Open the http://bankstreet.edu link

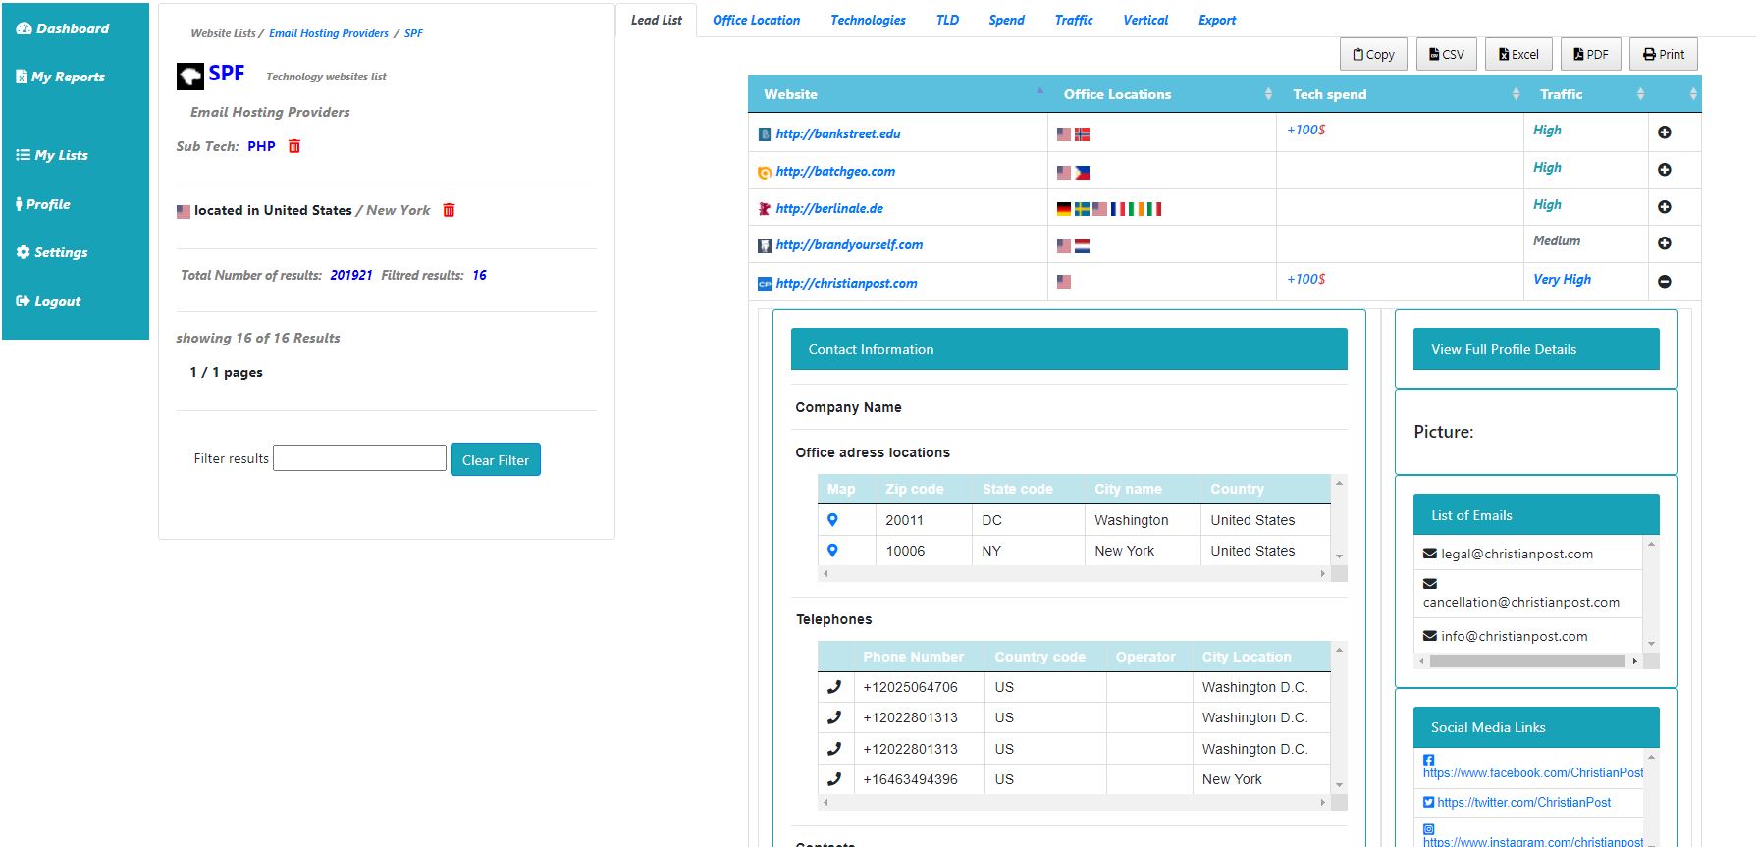tap(838, 133)
